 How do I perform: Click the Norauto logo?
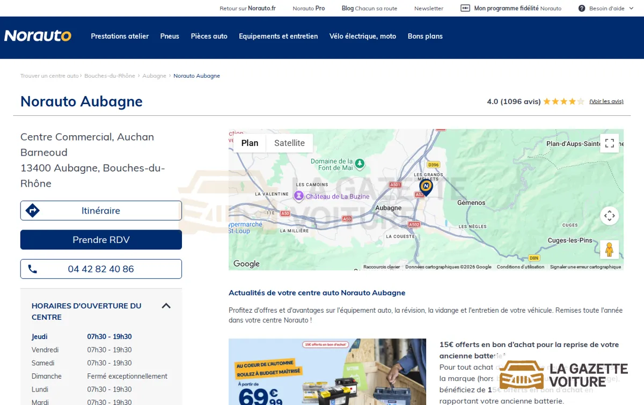38,36
